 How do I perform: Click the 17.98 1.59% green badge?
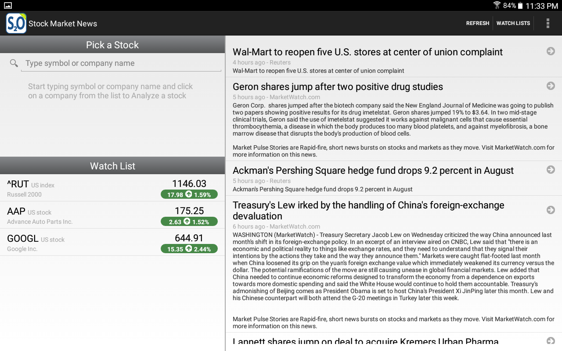[x=189, y=194]
